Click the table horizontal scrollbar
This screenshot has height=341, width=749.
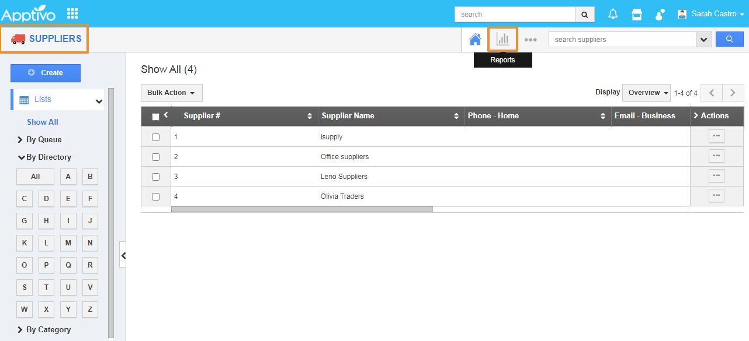(x=302, y=209)
